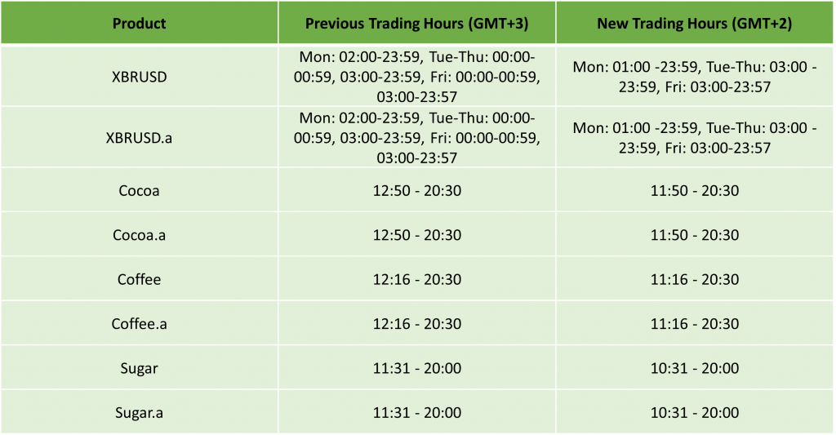The height and width of the screenshot is (435, 836).
Task: Select the XBRUSD product cell
Action: coord(139,77)
